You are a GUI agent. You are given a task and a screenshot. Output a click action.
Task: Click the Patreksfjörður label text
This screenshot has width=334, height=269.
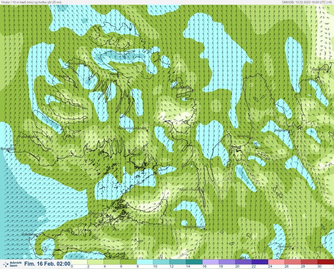[x=28, y=137]
